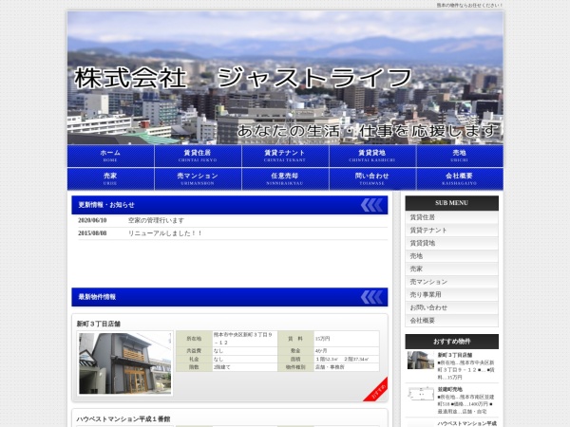Open 売家 in the blue nav bar
The width and height of the screenshot is (570, 427).
(110, 179)
